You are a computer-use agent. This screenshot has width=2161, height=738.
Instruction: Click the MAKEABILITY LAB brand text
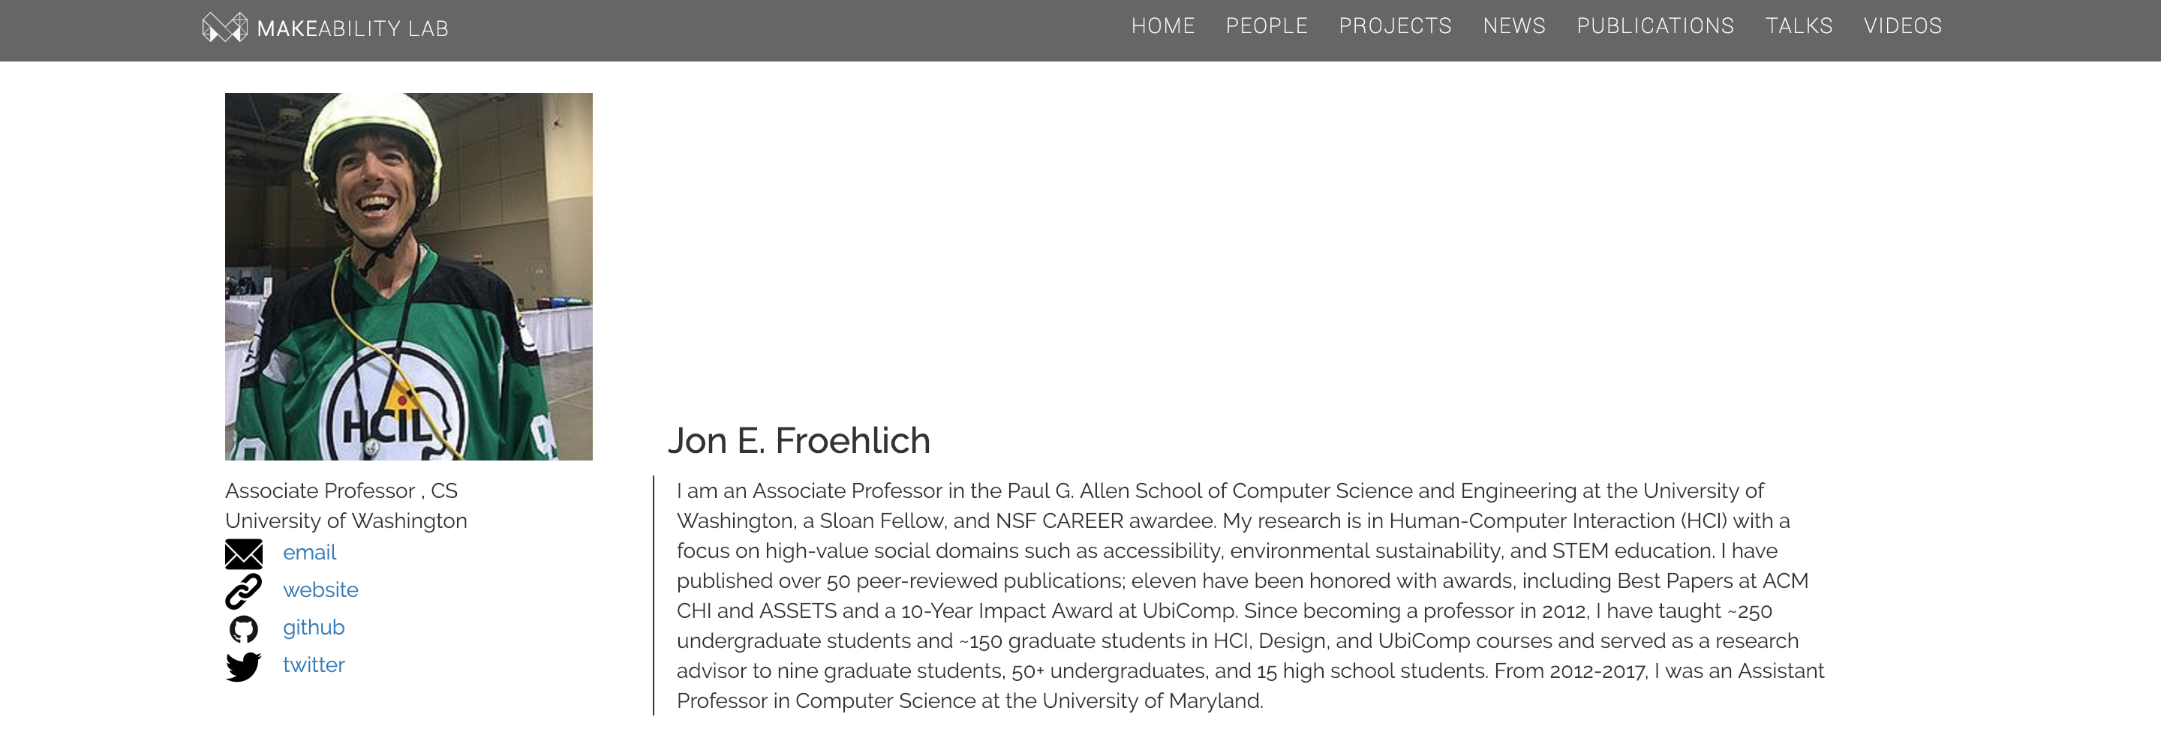pos(353,28)
